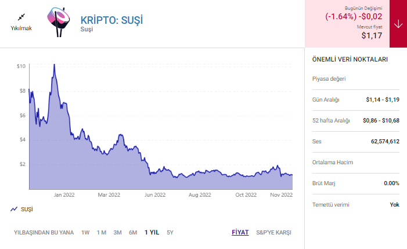This screenshot has width=407, height=249.
Task: Click the Brüt Marj value 0.00%
Action: (x=392, y=183)
